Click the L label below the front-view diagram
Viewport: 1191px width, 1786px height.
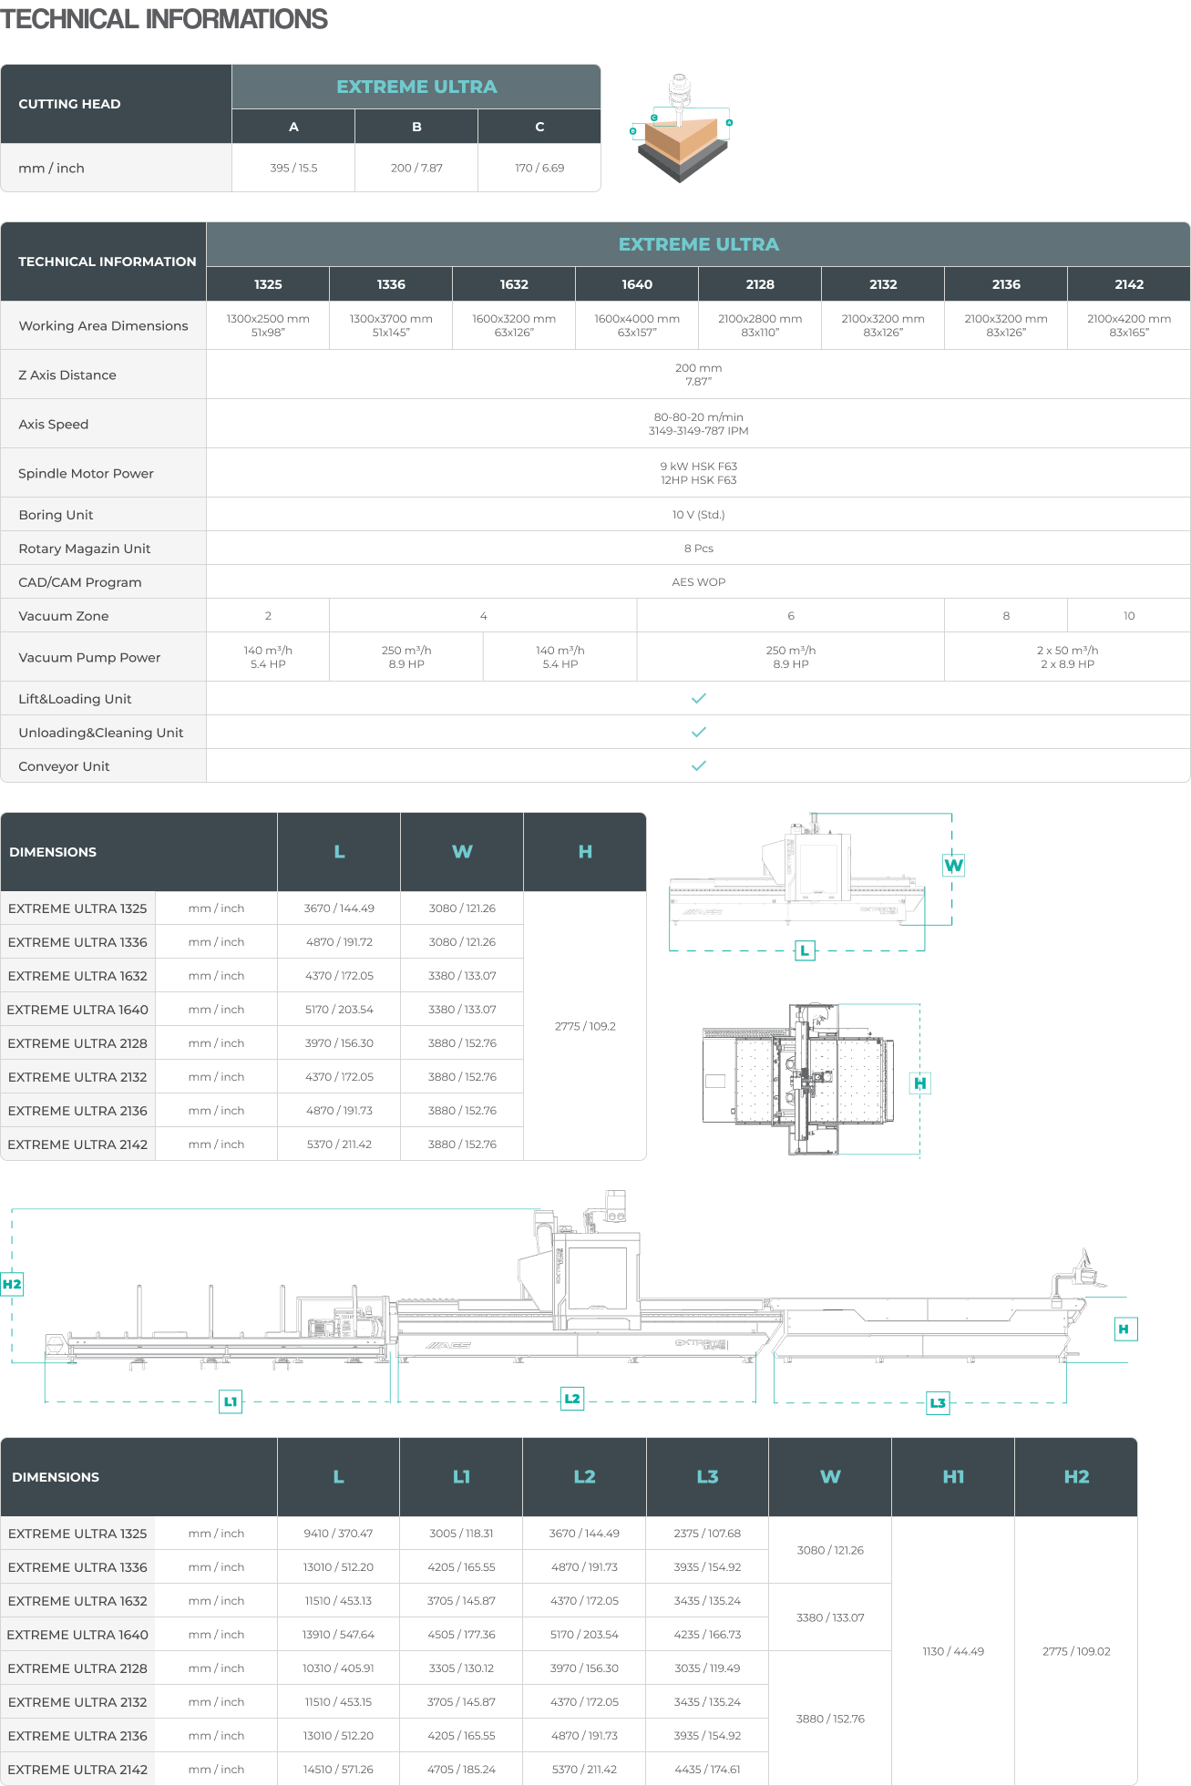(805, 950)
